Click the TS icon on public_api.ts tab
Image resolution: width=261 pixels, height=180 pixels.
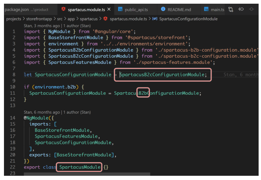click(x=120, y=9)
